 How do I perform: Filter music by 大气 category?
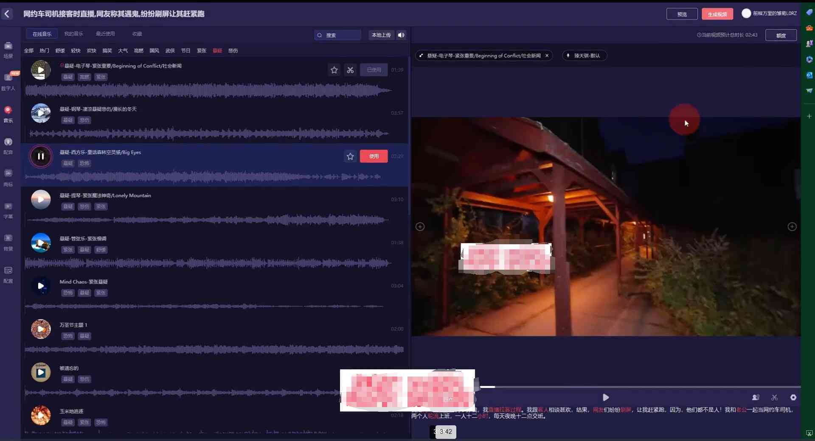click(123, 50)
